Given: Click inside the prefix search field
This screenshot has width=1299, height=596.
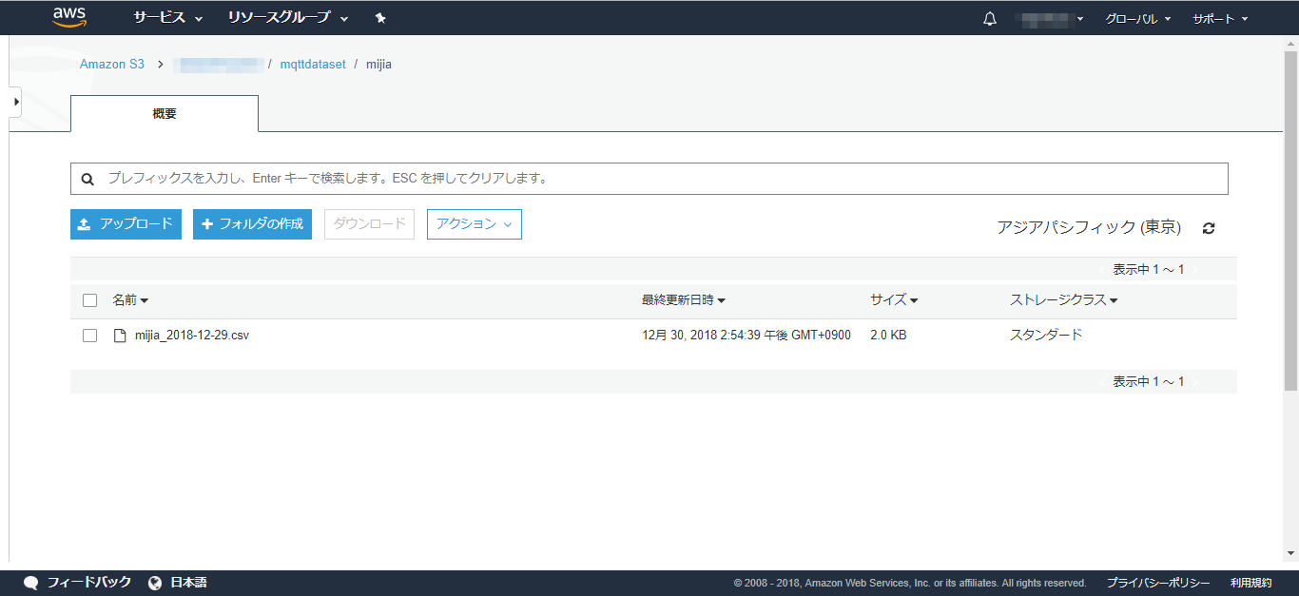Looking at the screenshot, I should click(380, 178).
